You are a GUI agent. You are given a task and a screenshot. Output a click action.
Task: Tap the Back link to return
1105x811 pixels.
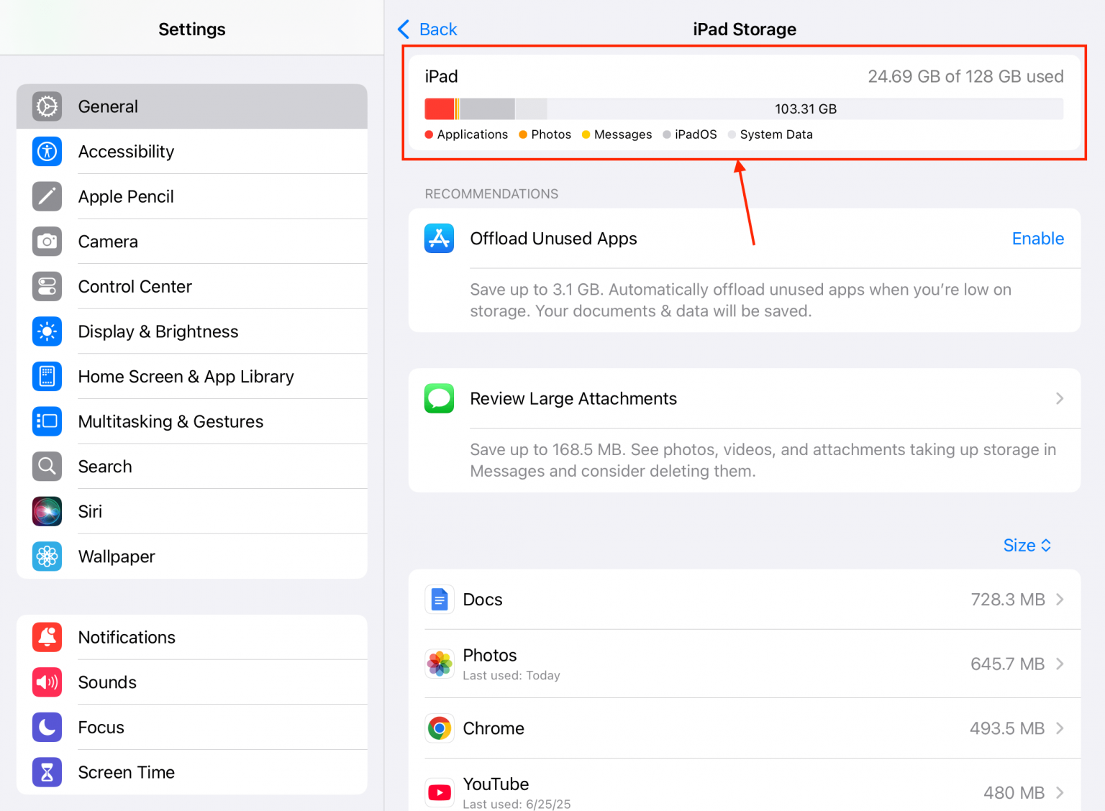click(x=427, y=29)
